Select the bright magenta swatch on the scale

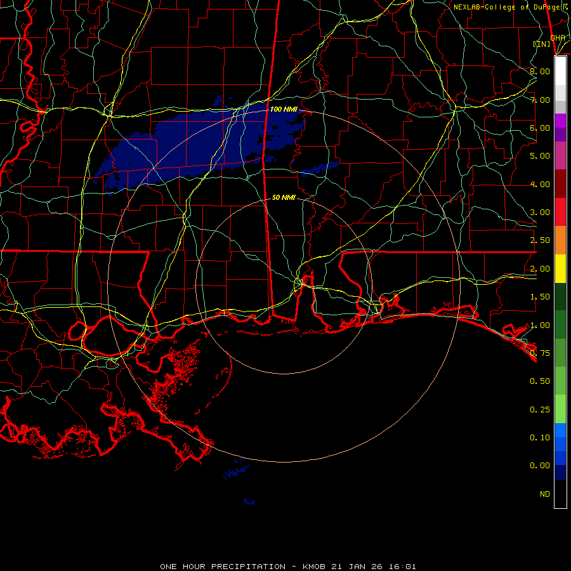(x=560, y=121)
